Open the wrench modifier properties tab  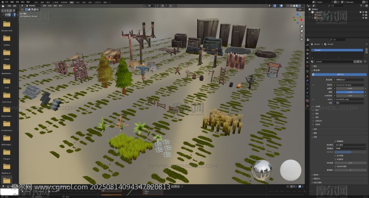308,80
